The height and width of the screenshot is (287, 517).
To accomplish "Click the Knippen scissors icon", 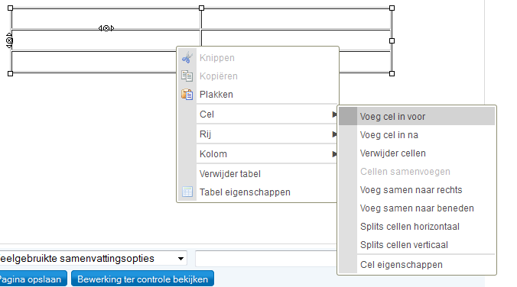I will pyautogui.click(x=187, y=57).
